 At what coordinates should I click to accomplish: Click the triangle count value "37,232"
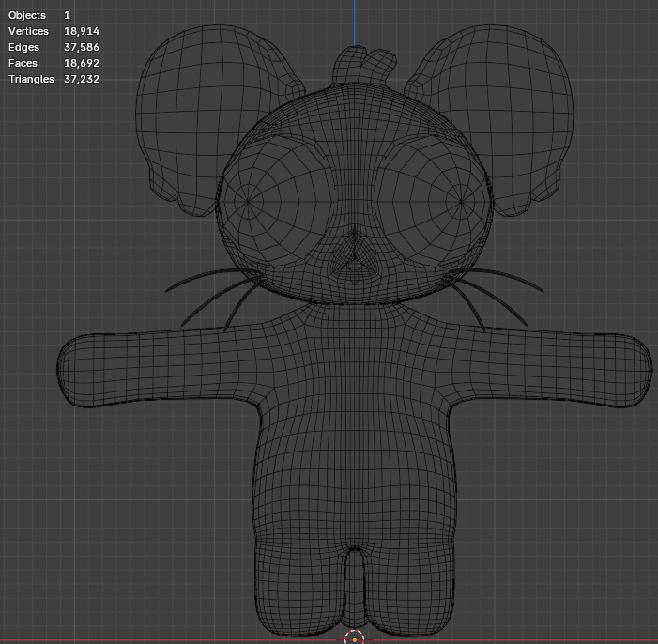(x=82, y=79)
